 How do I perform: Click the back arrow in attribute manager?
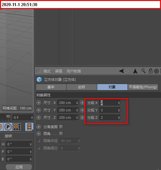pyautogui.click(x=121, y=71)
